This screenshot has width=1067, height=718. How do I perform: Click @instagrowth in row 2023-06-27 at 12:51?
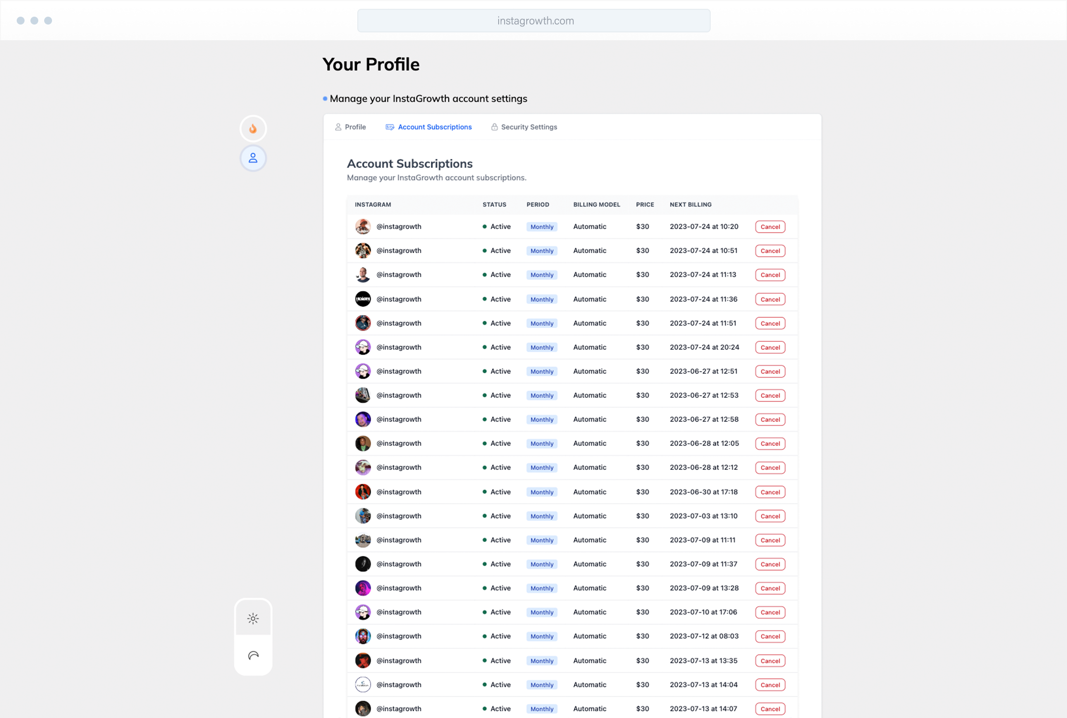point(399,371)
